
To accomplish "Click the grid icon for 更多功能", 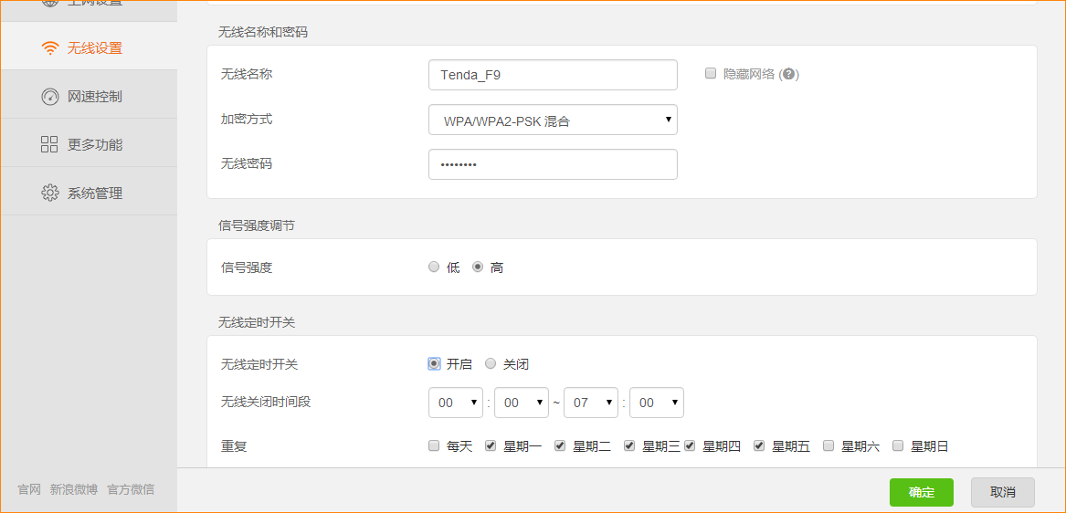I will [x=50, y=144].
